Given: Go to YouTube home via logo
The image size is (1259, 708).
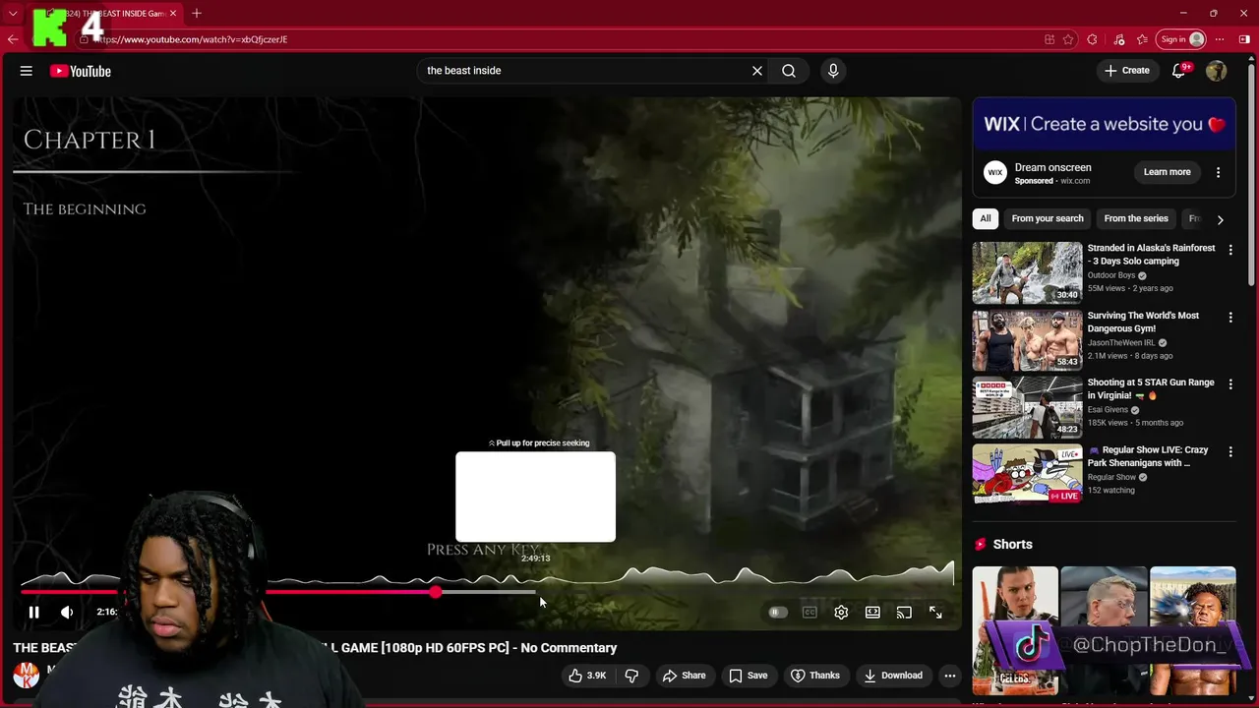Looking at the screenshot, I should pyautogui.click(x=81, y=71).
